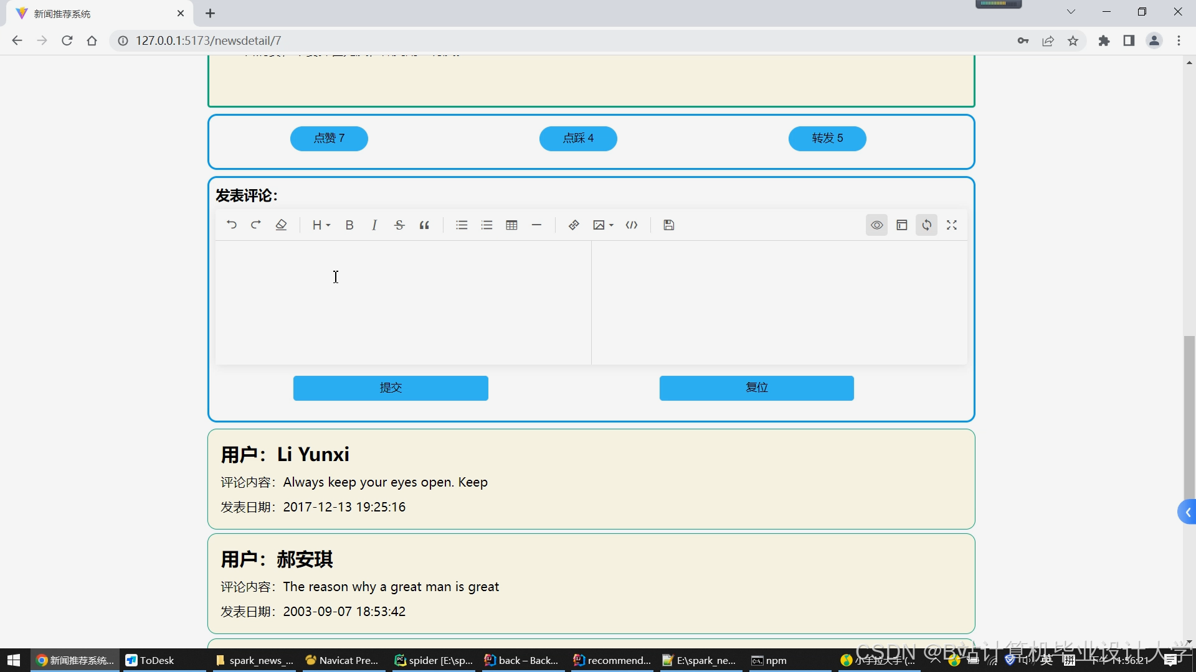This screenshot has height=672, width=1196.
Task: Expand the blue side chevron panel
Action: pos(1187,512)
